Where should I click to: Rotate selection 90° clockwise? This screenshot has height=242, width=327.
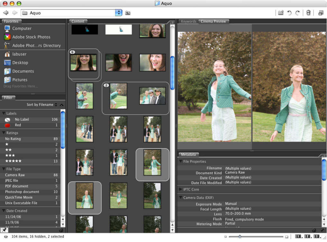pos(298,13)
